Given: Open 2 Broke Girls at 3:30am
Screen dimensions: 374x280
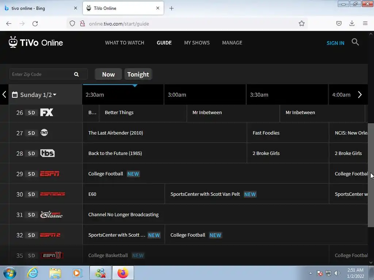Looking at the screenshot, I should pyautogui.click(x=288, y=153).
